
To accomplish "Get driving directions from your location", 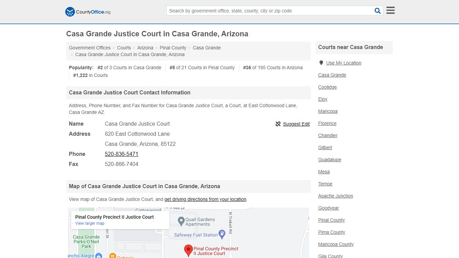I will (205, 199).
